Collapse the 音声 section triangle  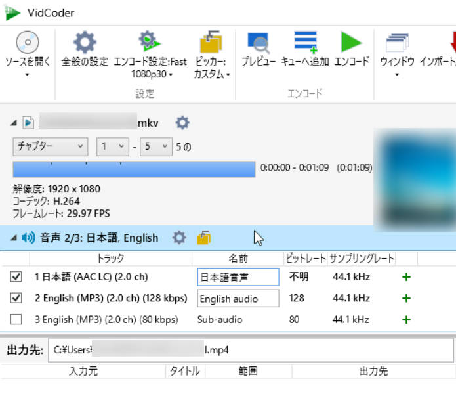click(x=14, y=238)
